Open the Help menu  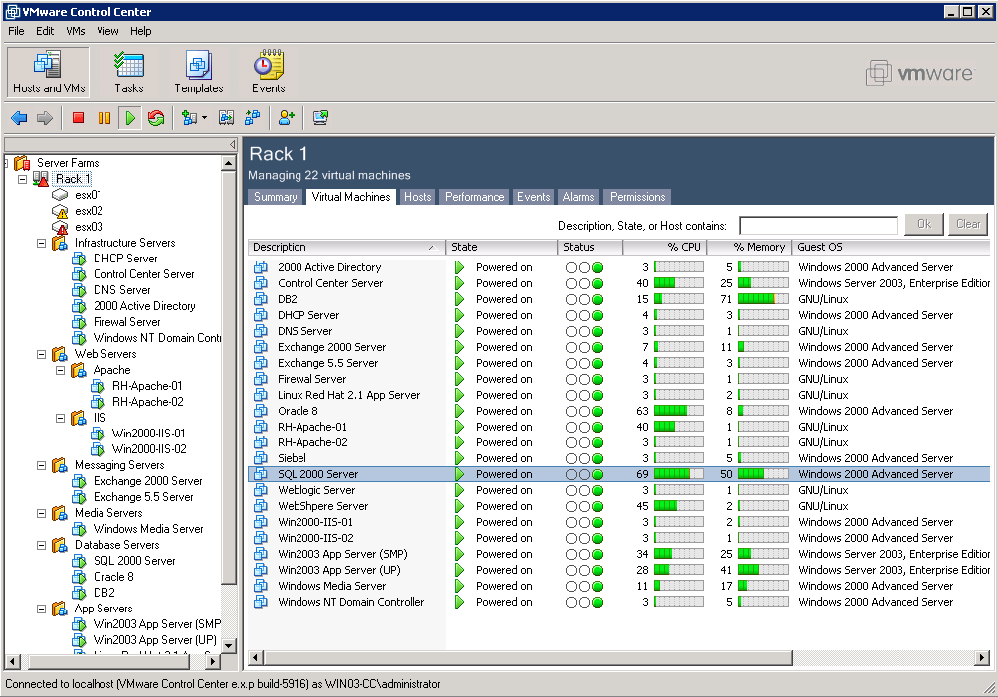[140, 31]
